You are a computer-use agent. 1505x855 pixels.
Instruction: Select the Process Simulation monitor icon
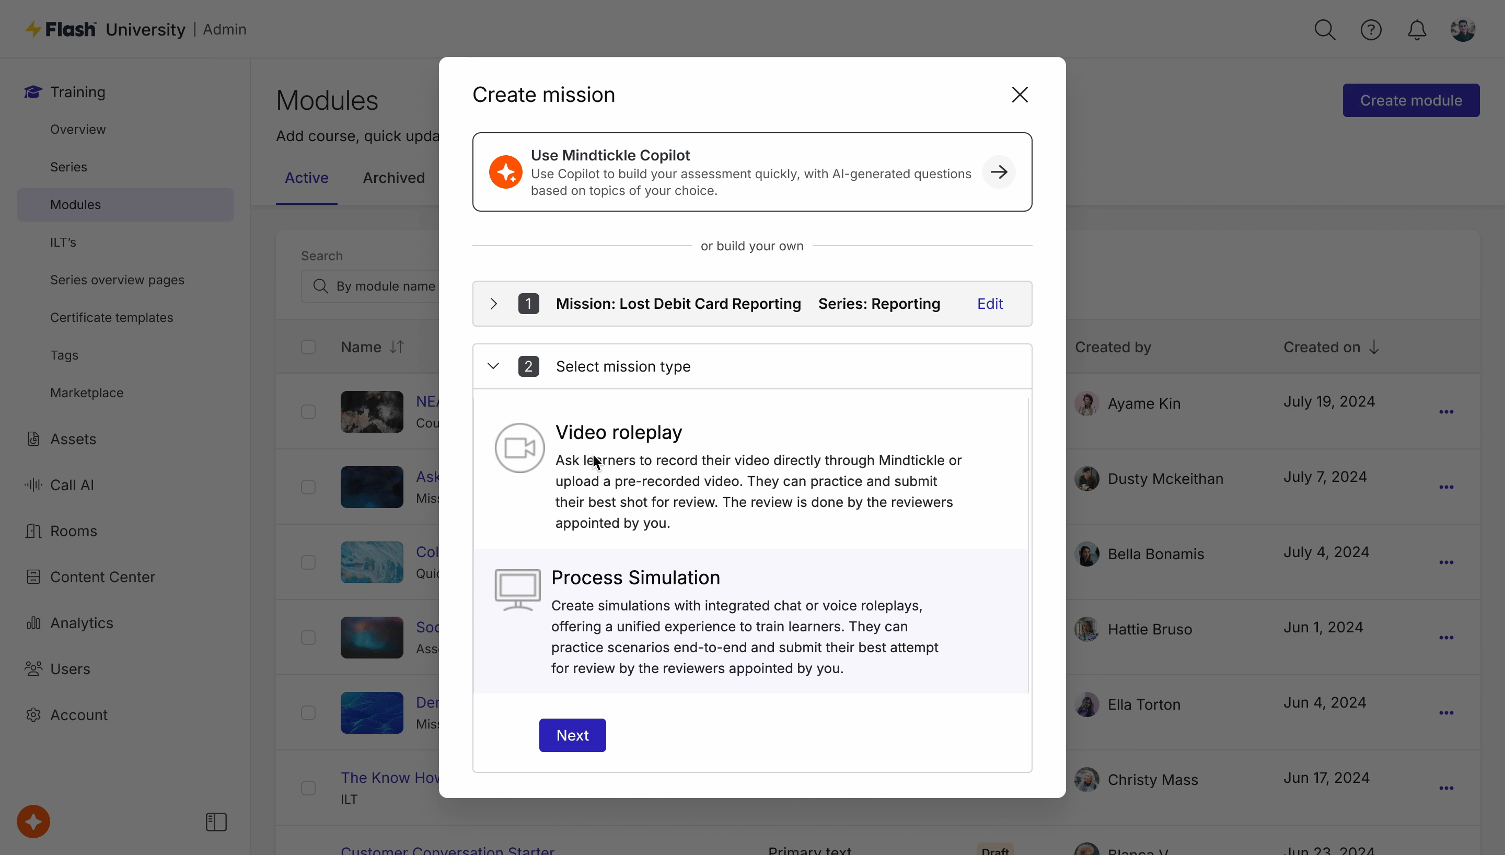tap(517, 589)
